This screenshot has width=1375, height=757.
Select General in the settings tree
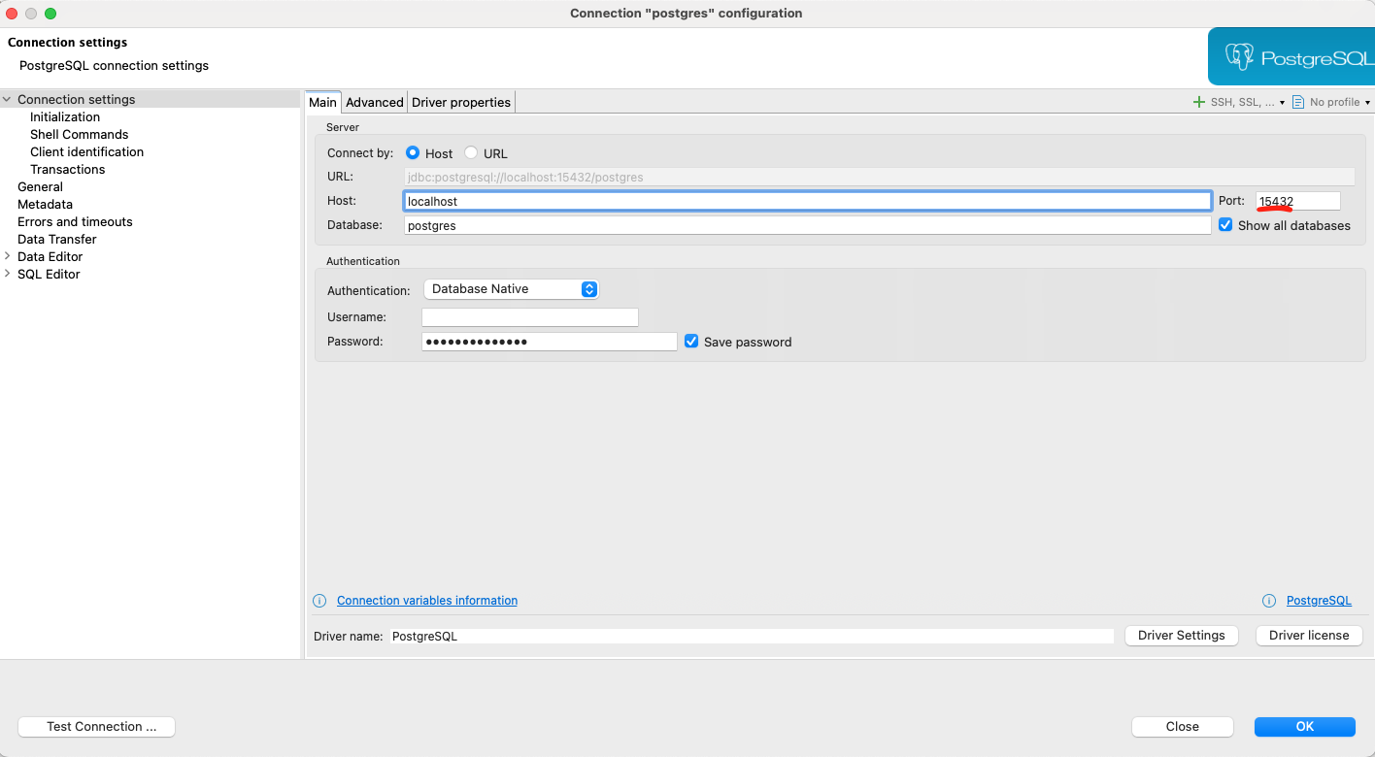pos(40,186)
